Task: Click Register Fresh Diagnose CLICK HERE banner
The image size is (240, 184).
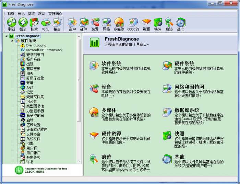Action: click(41, 170)
